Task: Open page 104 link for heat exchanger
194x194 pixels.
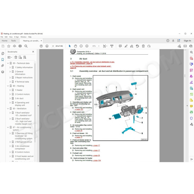Action: coord(96,160)
